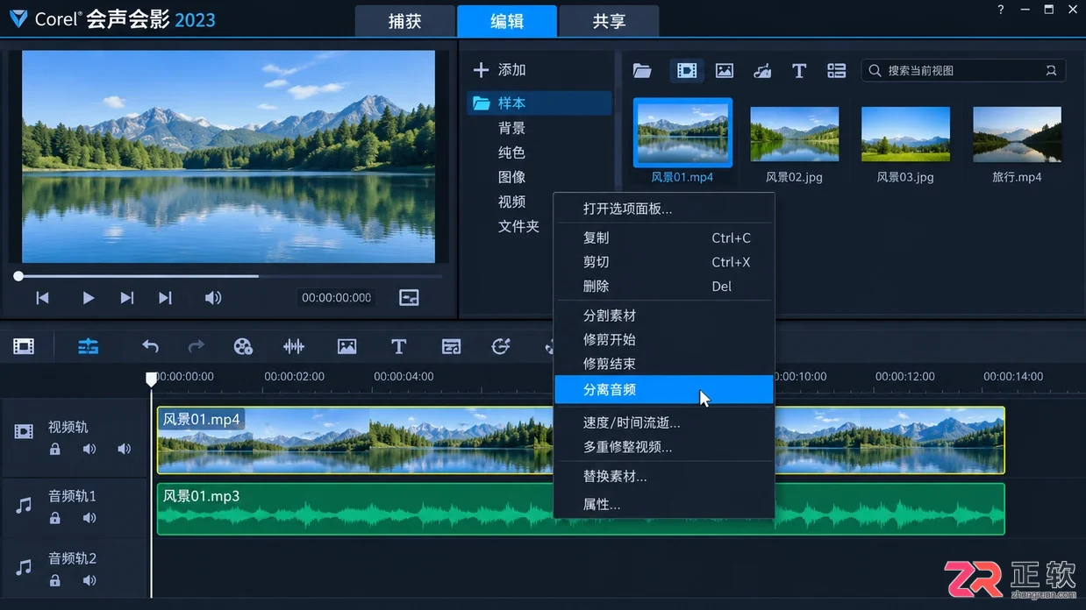Toggle preview volume speaker

[x=213, y=298]
